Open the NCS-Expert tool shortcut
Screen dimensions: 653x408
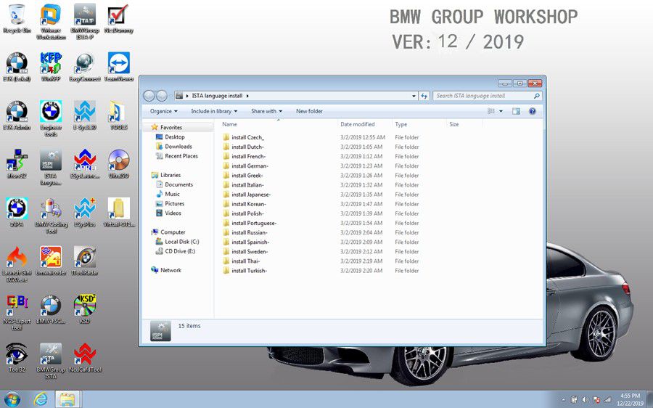pyautogui.click(x=17, y=312)
